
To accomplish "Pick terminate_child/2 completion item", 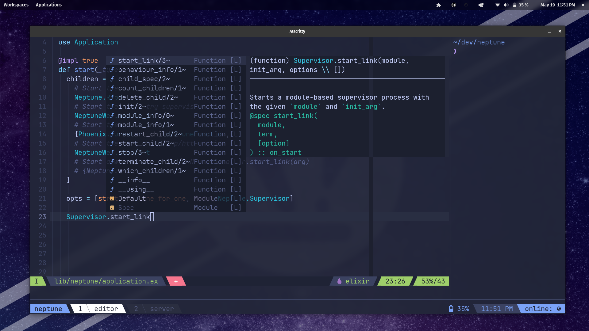I will 153,162.
